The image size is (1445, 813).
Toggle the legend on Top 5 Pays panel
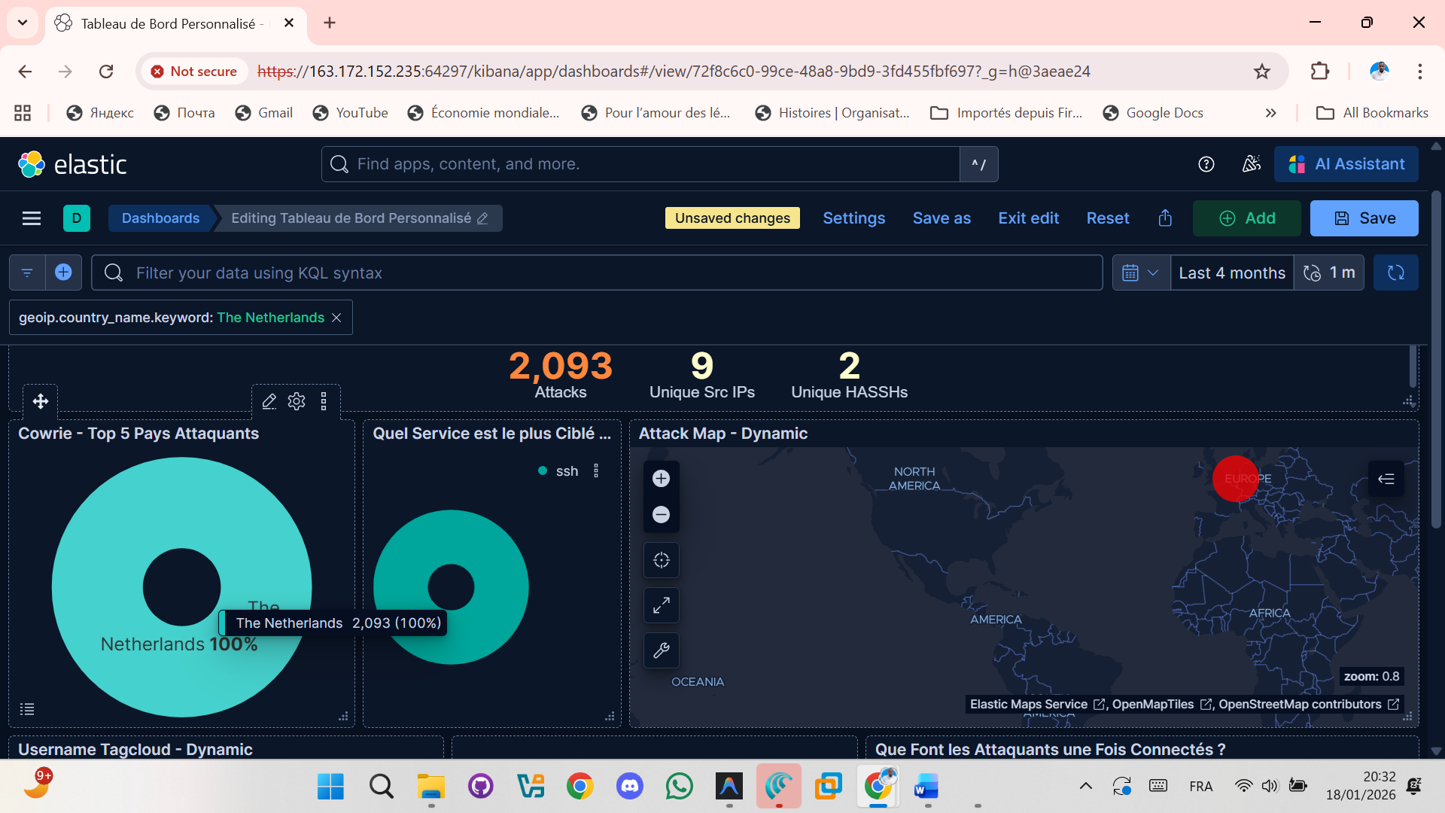pos(27,708)
